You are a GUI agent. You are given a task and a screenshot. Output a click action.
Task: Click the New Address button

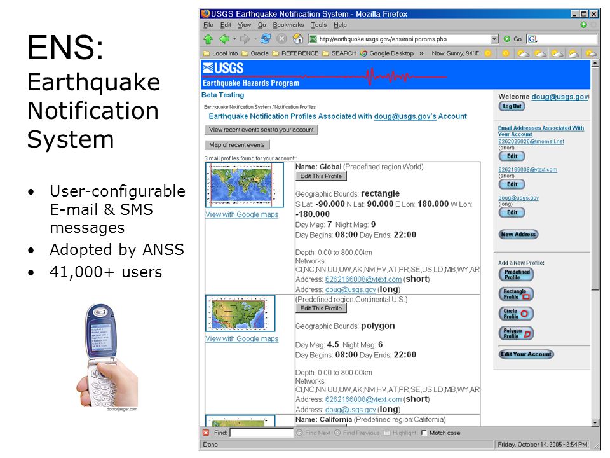[518, 235]
